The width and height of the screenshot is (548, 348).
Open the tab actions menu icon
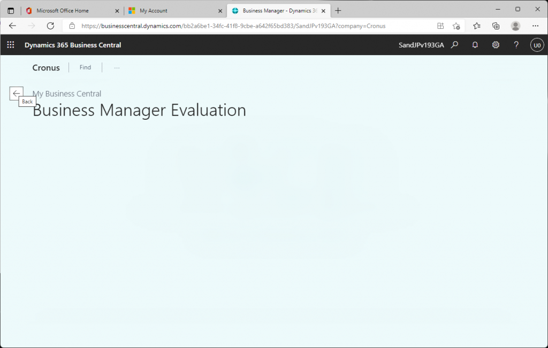11,11
